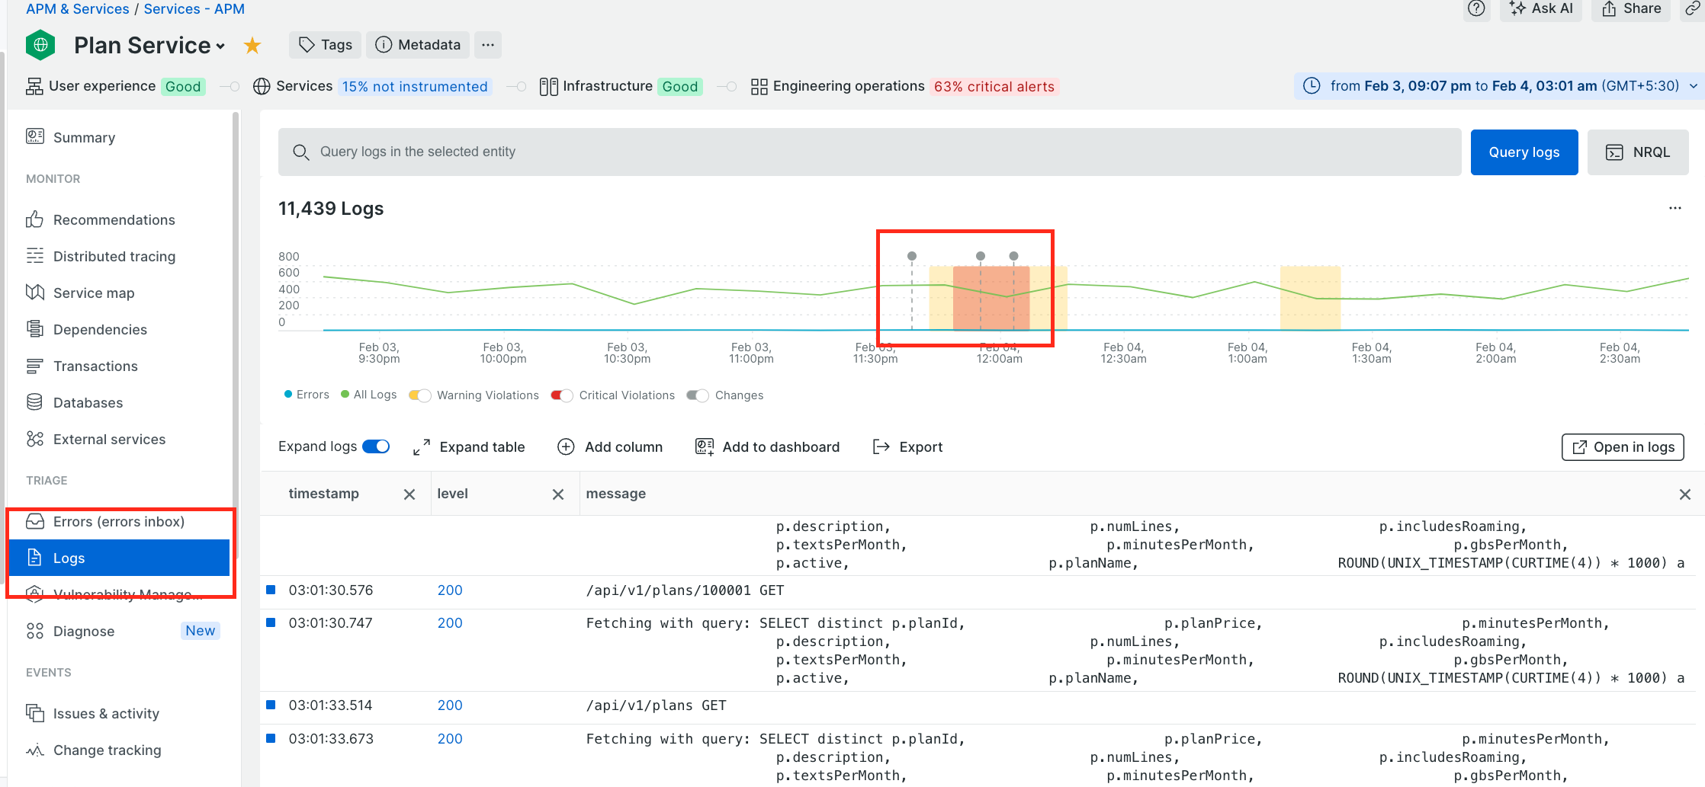Click the Transactions icon
This screenshot has width=1705, height=787.
[35, 366]
